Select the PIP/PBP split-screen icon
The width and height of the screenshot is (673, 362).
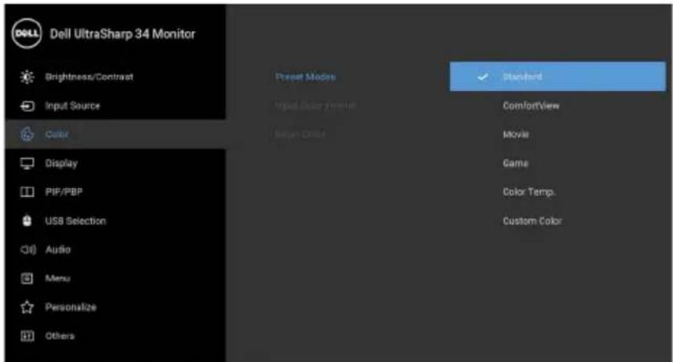click(x=27, y=192)
